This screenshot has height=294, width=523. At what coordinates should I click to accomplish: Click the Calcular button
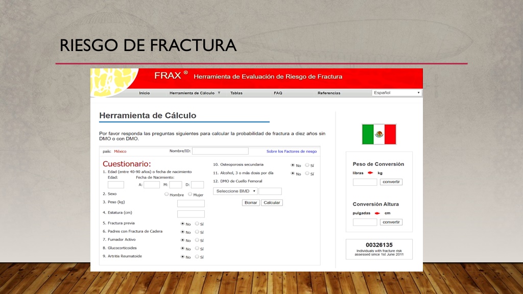click(x=272, y=203)
